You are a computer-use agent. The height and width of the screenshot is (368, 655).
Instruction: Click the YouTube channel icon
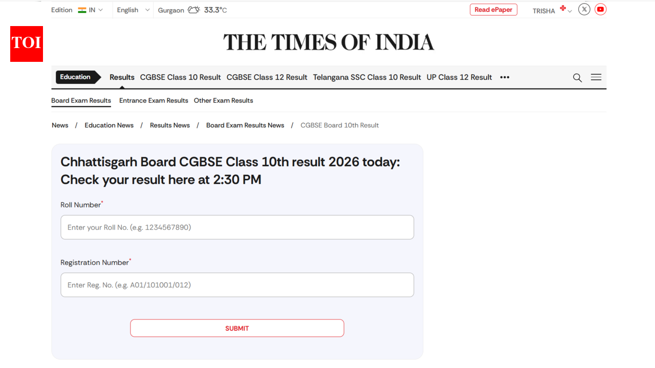600,9
